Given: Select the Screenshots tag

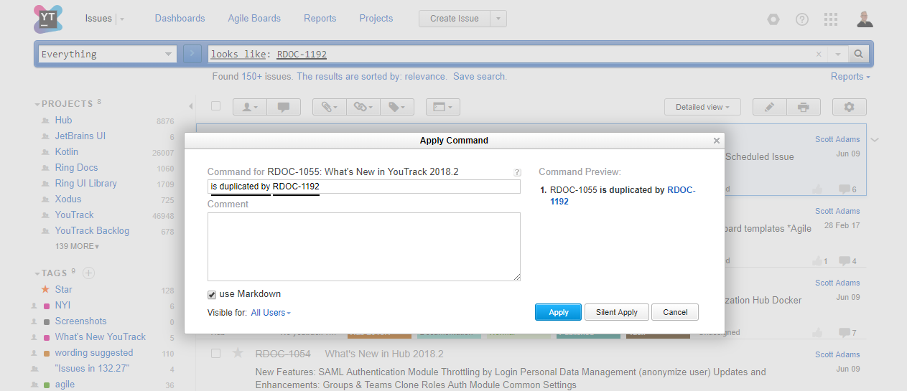Looking at the screenshot, I should (x=80, y=321).
